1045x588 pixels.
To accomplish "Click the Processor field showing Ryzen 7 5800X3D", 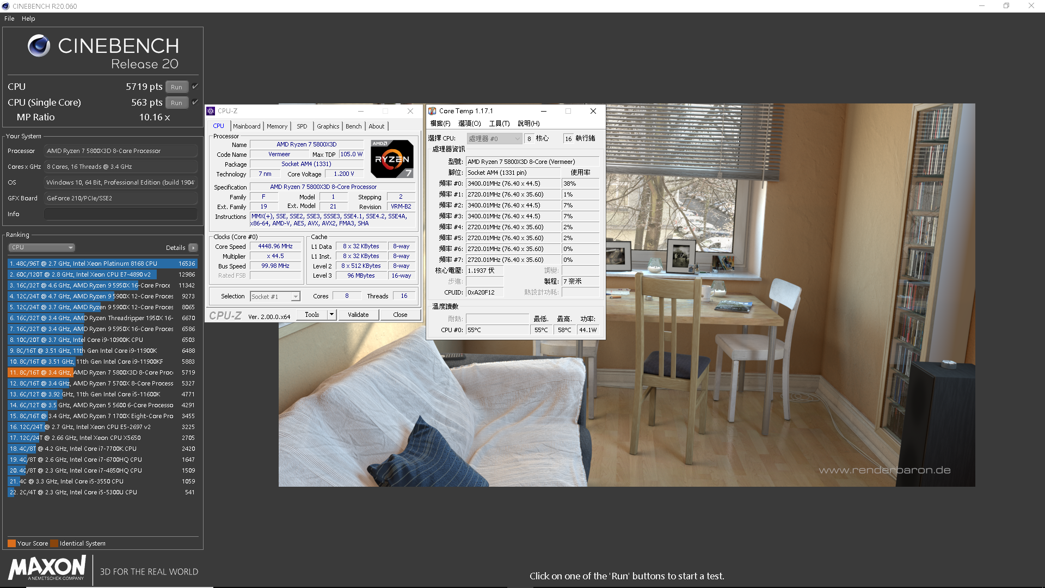I will coord(121,151).
